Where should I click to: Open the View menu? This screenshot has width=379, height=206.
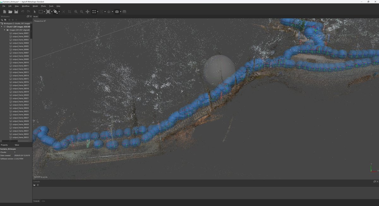pos(17,6)
